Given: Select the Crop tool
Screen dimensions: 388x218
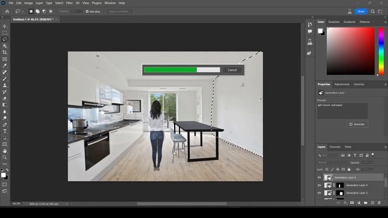Looking at the screenshot, I should 4,53.
